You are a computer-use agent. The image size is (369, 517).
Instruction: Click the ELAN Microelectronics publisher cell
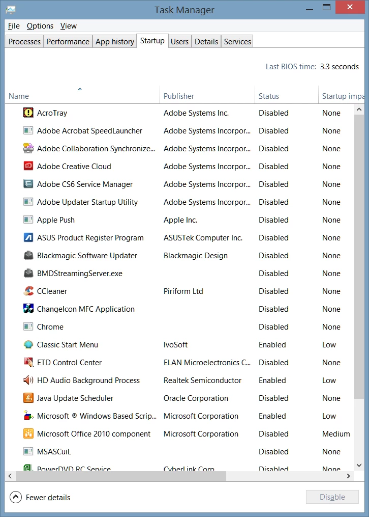pyautogui.click(x=207, y=362)
